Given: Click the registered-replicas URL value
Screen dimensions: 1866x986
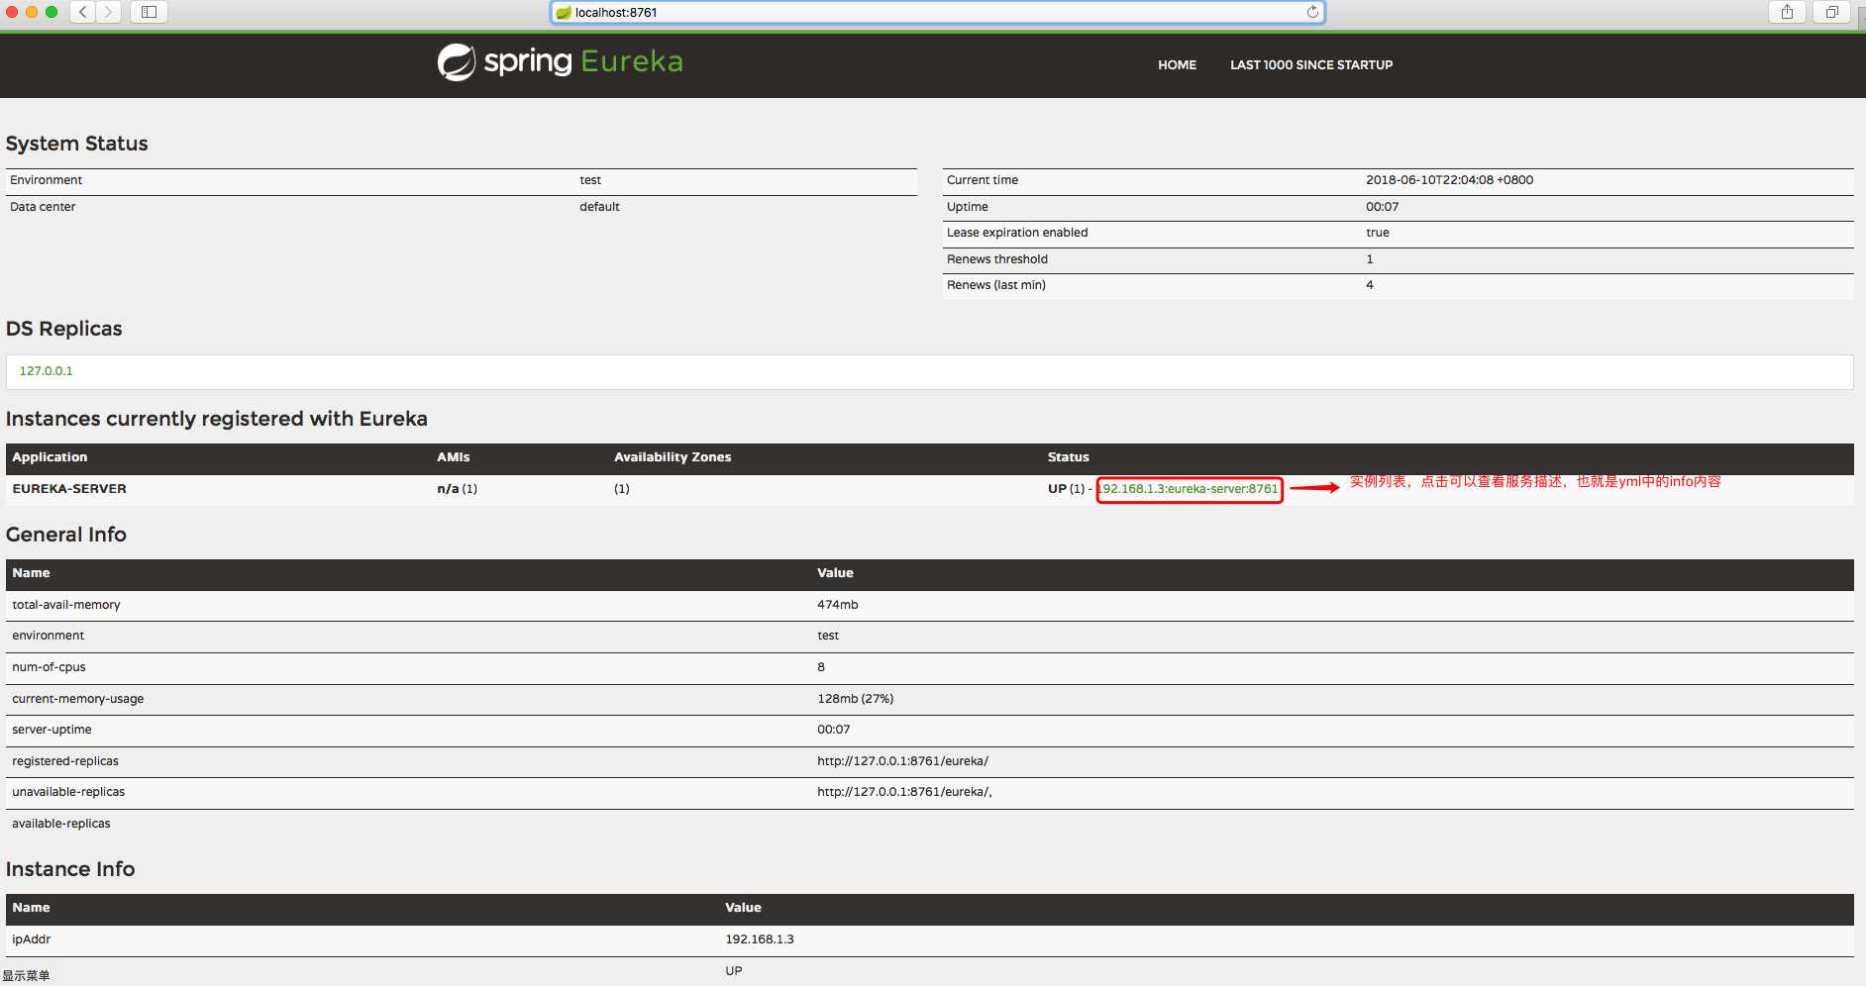Looking at the screenshot, I should 902,761.
